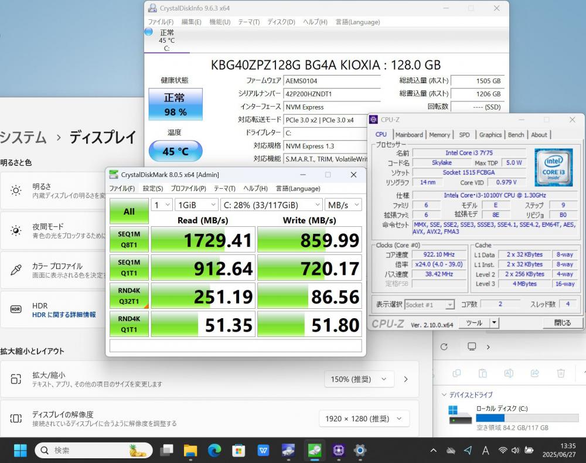Run the RND4K Q32T1 test
586x463 pixels.
129,295
